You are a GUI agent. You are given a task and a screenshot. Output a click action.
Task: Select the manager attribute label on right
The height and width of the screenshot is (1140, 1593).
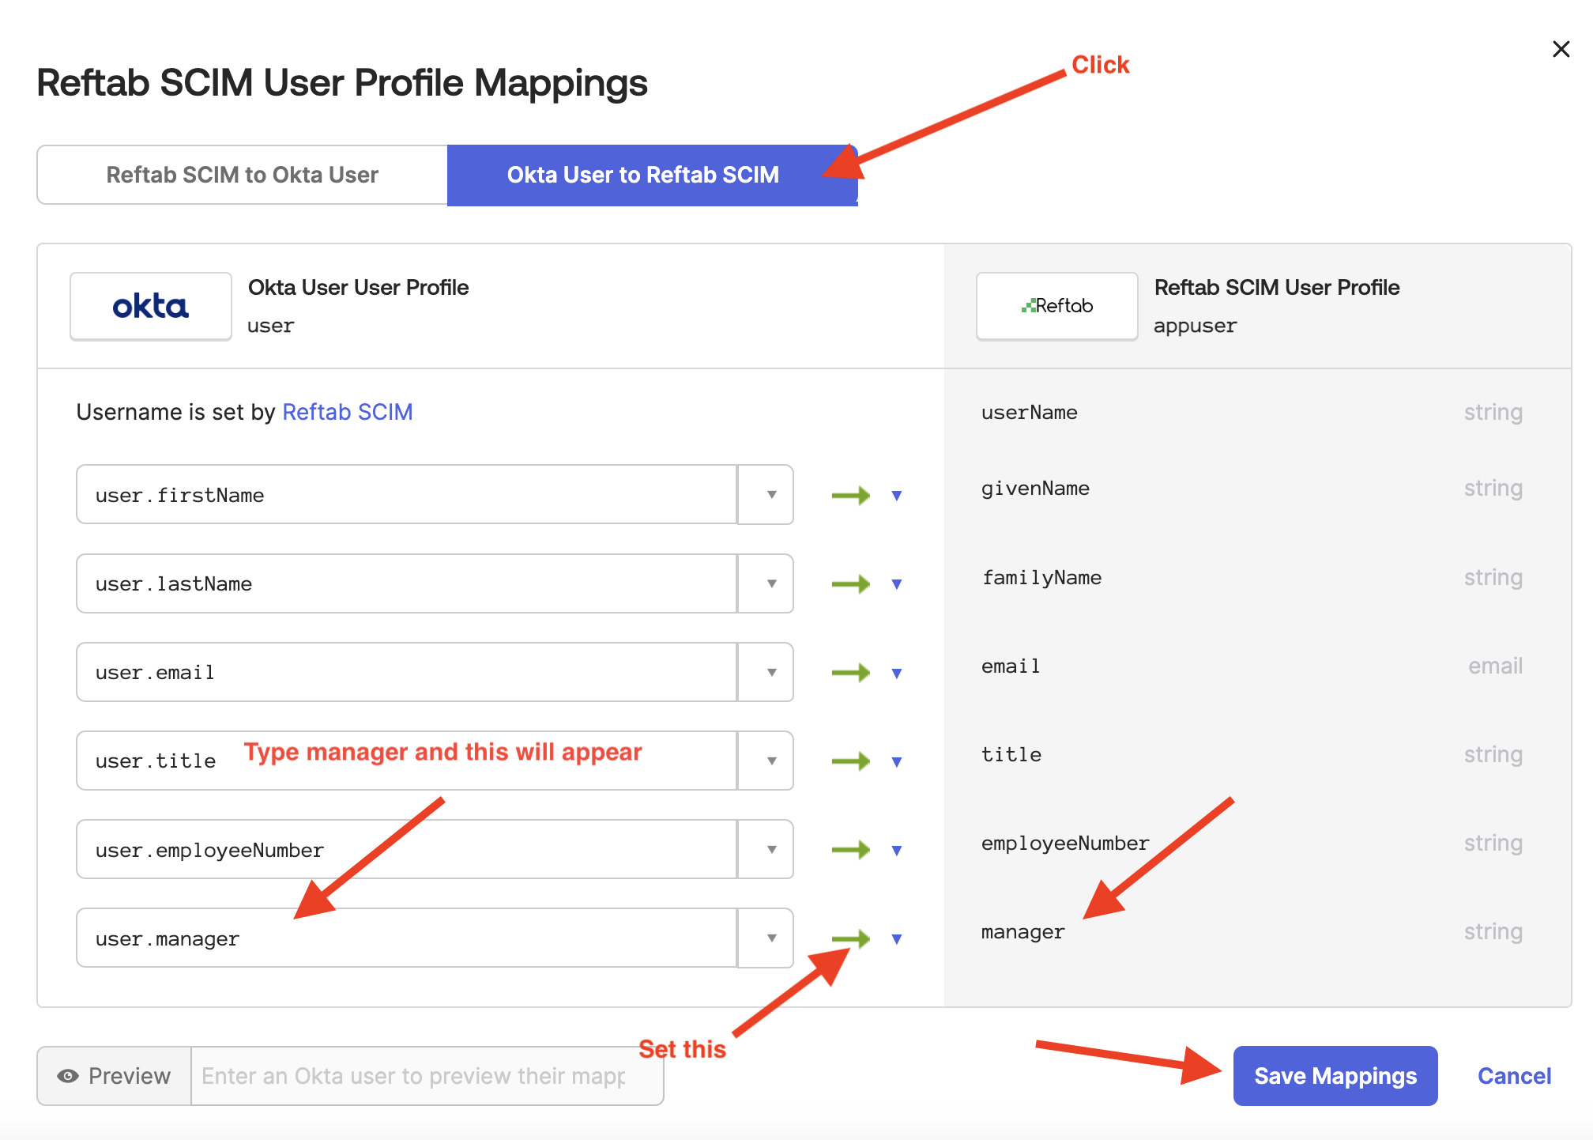1023,932
